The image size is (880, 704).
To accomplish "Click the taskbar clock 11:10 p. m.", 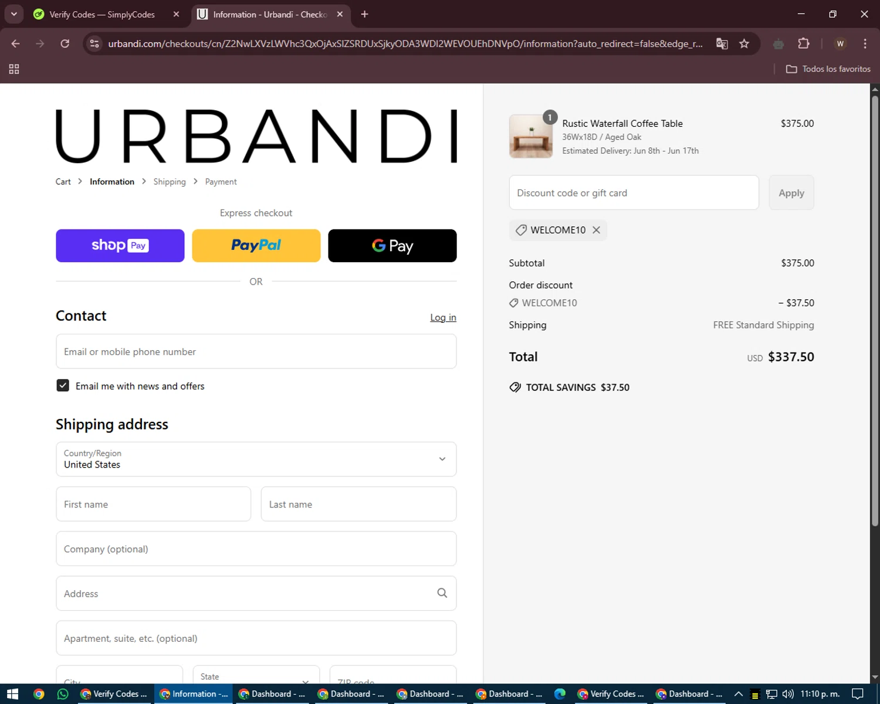I will (x=820, y=694).
